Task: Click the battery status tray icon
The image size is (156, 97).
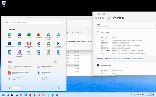Action: click(x=143, y=95)
